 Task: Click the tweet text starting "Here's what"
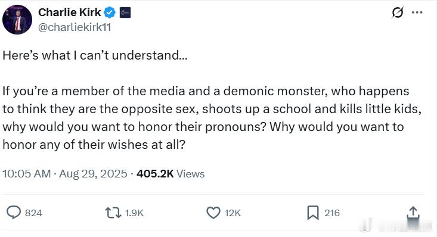pyautogui.click(x=212, y=99)
